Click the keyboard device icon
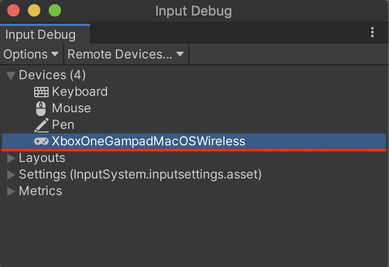The image size is (389, 267). pos(41,92)
